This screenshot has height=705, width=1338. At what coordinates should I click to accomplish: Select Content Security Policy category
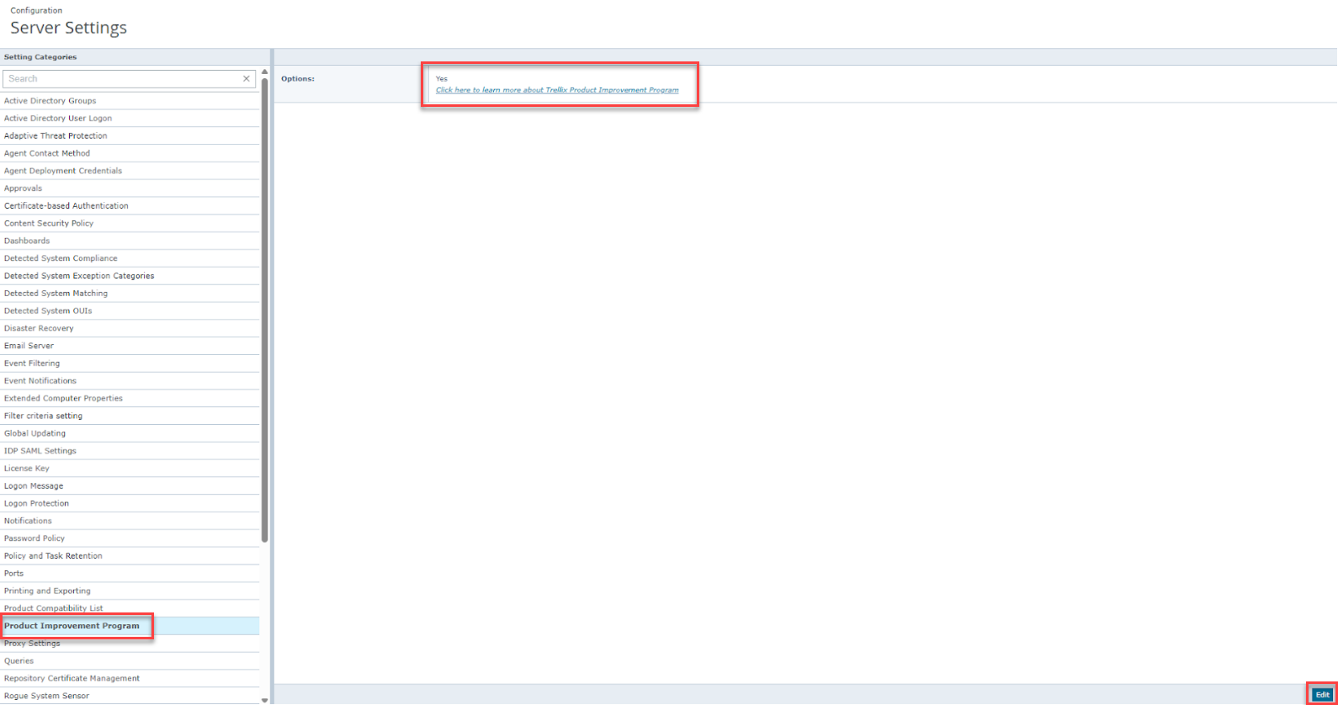(130, 224)
